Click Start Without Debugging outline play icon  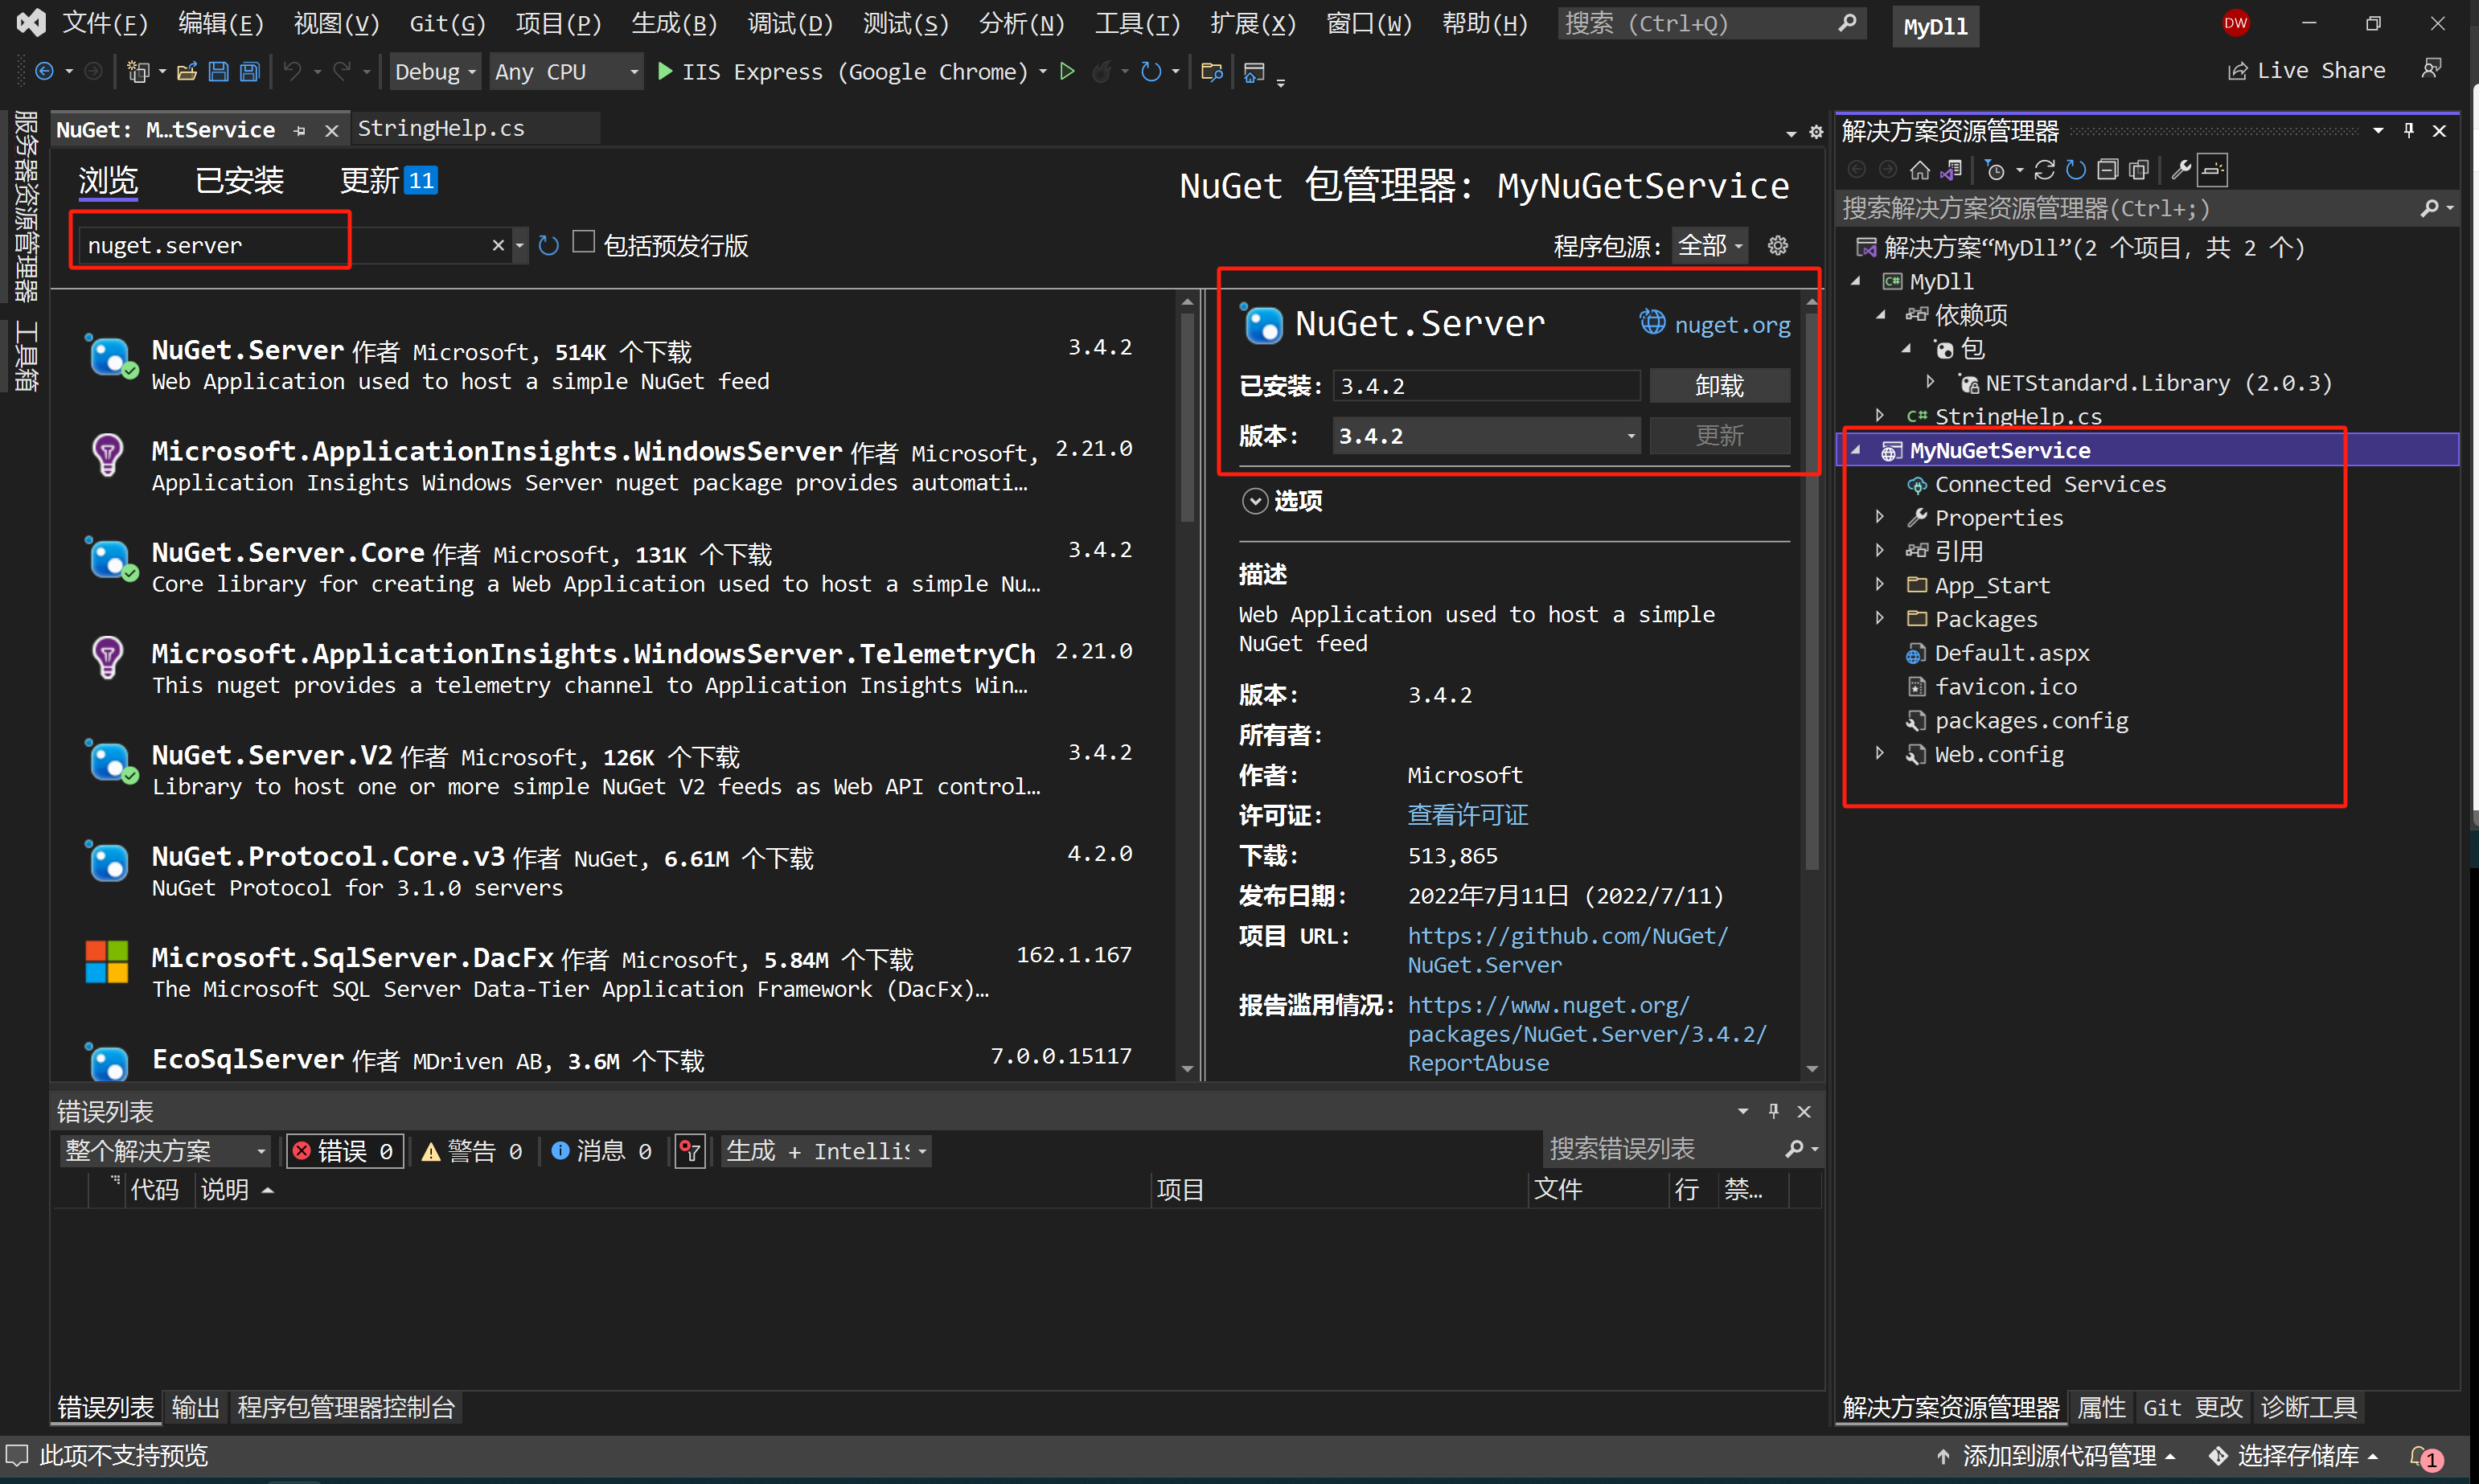click(1067, 71)
